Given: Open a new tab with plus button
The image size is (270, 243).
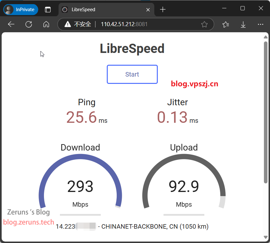Looking at the screenshot, I should point(163,10).
